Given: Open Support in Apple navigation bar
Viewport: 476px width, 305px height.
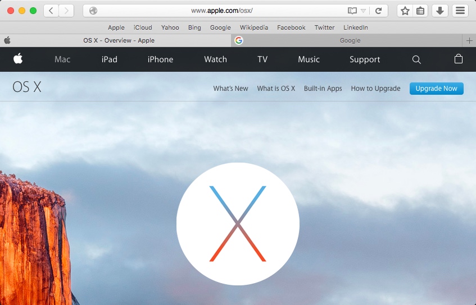Looking at the screenshot, I should coord(365,59).
